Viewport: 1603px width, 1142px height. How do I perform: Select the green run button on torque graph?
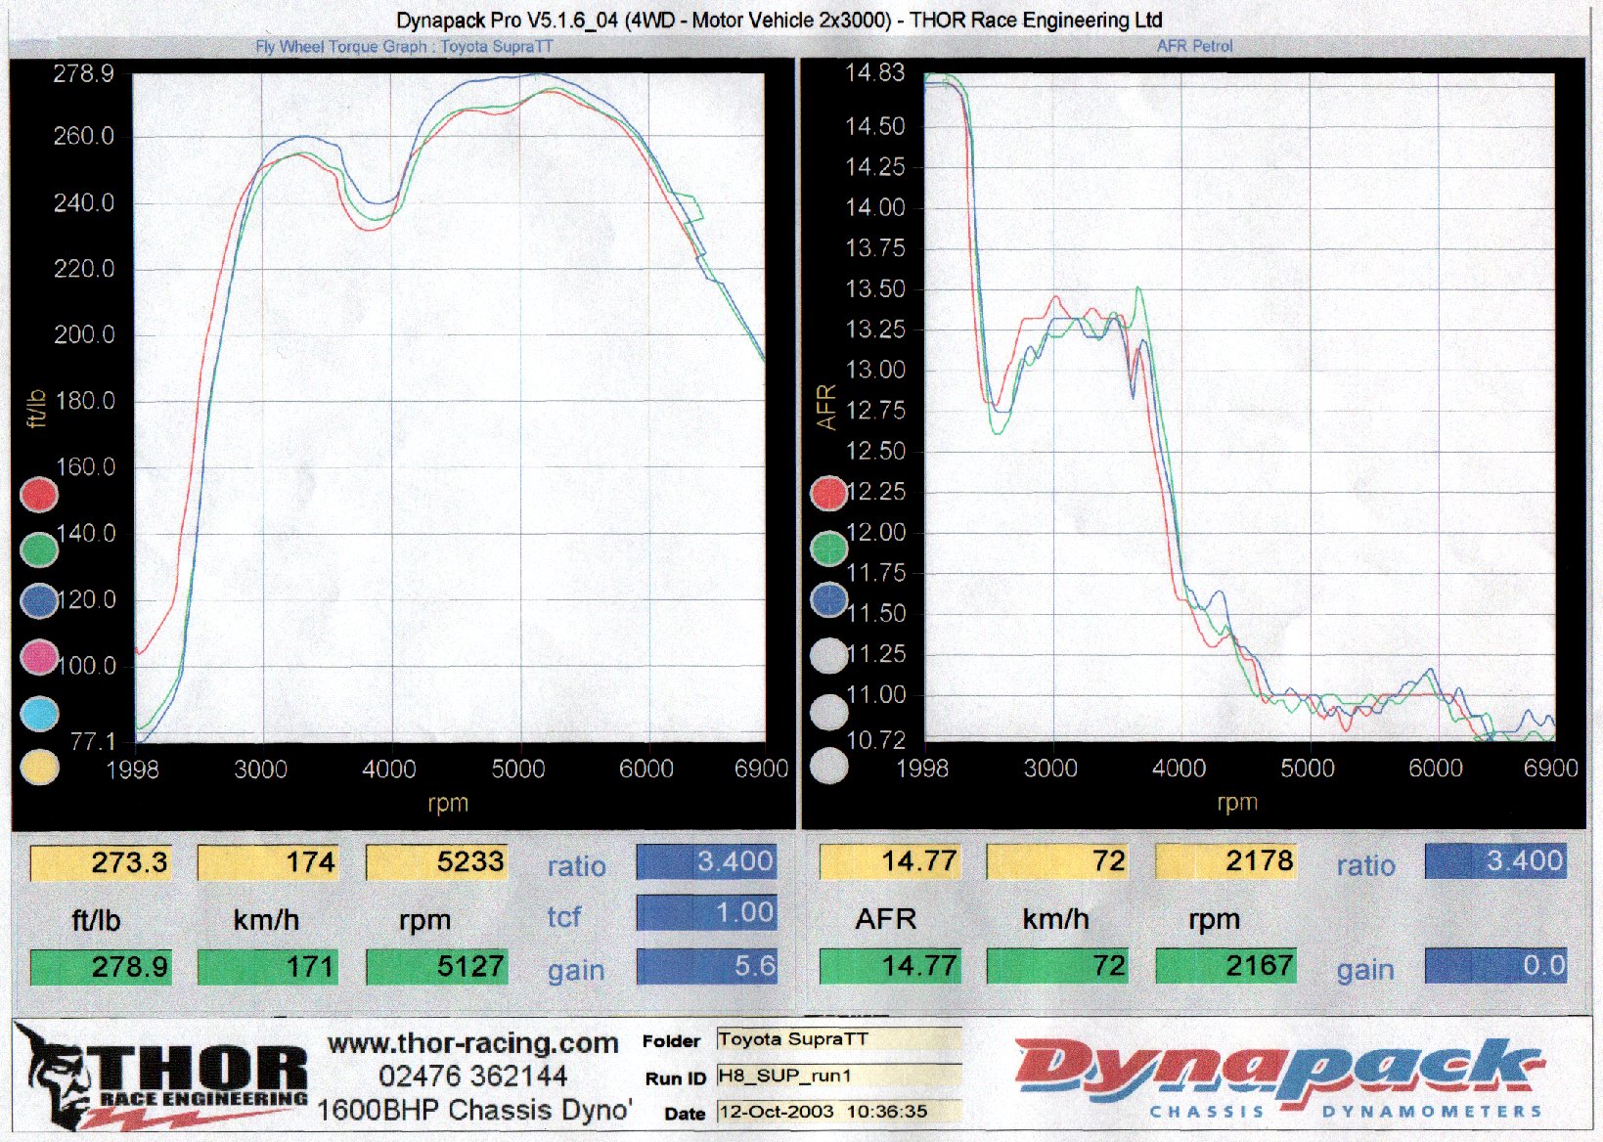[39, 549]
